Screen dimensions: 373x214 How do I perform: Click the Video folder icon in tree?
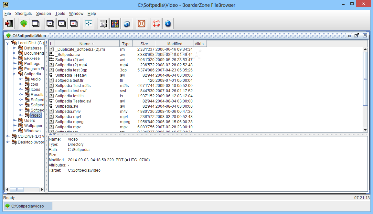click(x=27, y=115)
